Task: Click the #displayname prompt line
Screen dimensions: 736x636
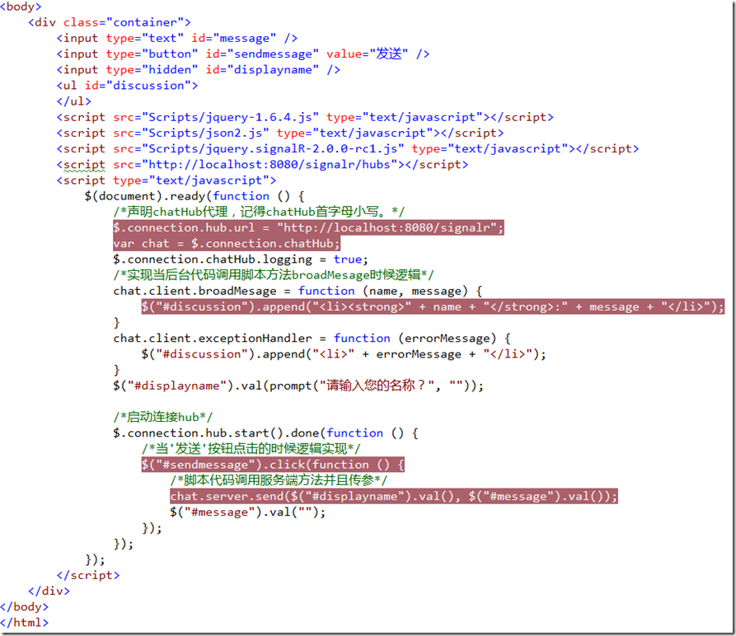Action: coord(298,386)
